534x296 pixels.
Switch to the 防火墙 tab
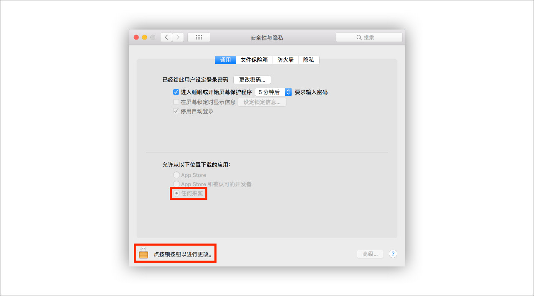tap(285, 60)
